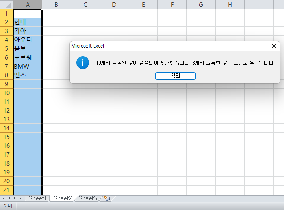Select row 18 header
This screenshot has height=210, width=284.
(x=6, y=164)
